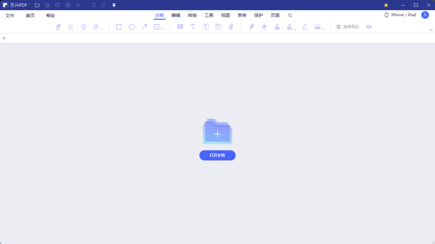Click the open folder icon in title bar
This screenshot has width=435, height=244.
coord(37,5)
